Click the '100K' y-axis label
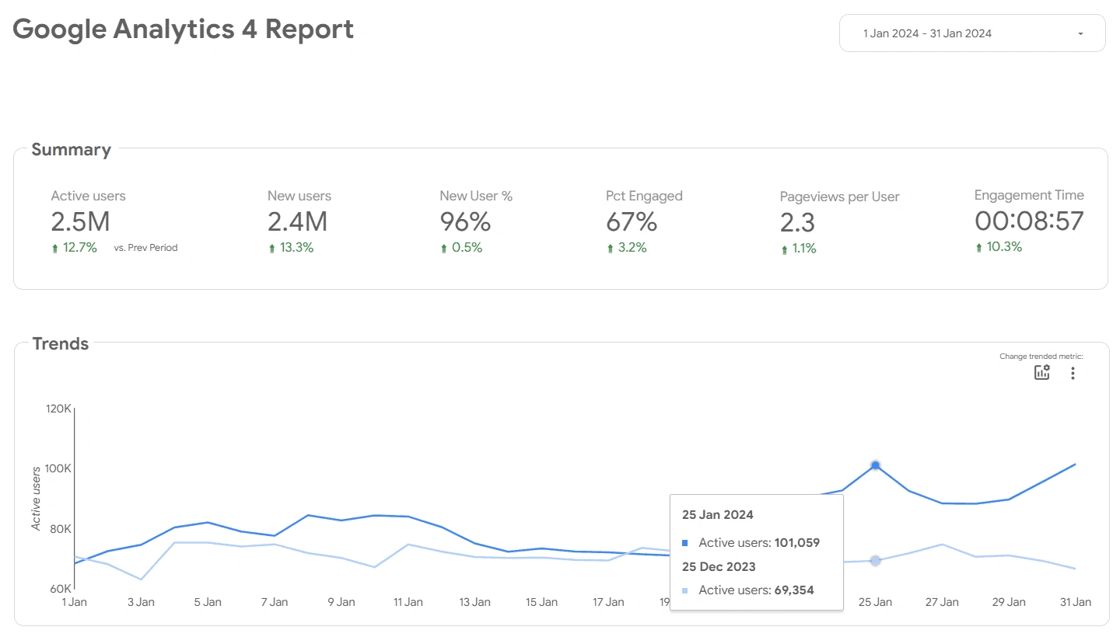 point(58,468)
